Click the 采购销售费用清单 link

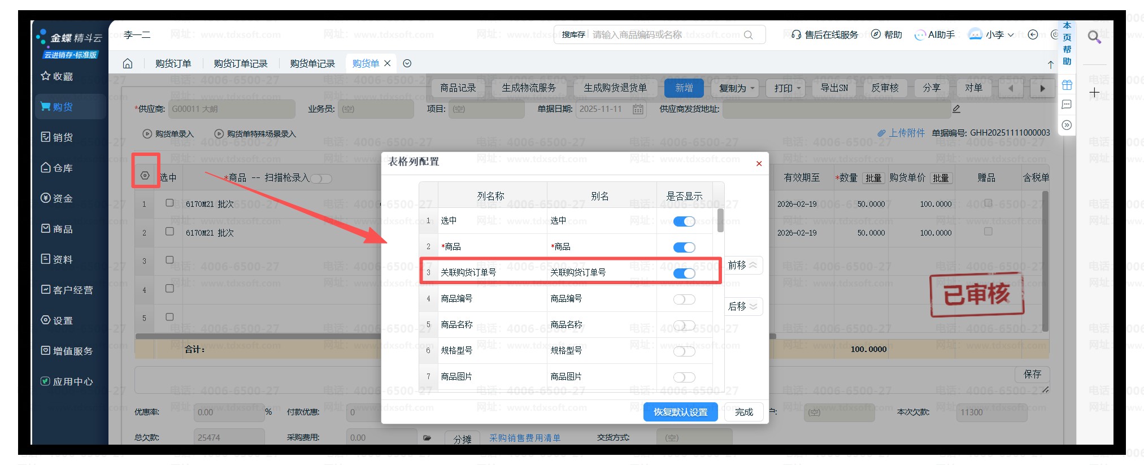pyautogui.click(x=525, y=438)
